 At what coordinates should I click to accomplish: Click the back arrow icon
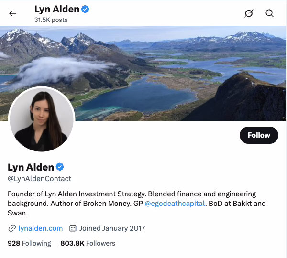[x=12, y=13]
